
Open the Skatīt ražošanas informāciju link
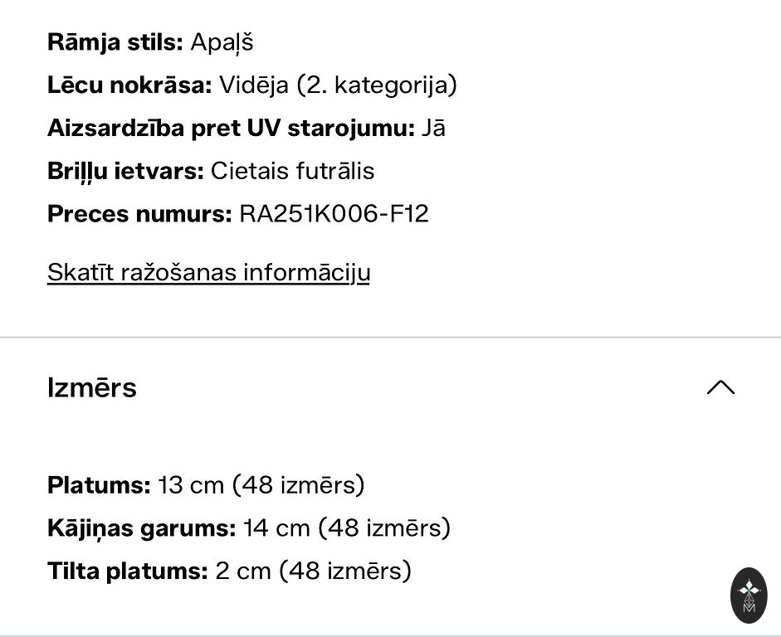click(208, 272)
